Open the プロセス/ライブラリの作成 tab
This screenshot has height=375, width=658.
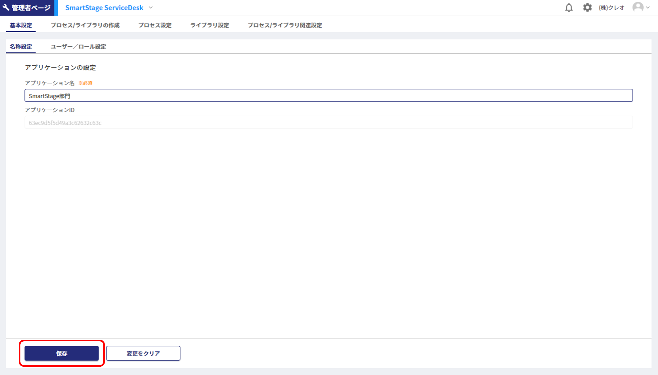[x=85, y=25]
